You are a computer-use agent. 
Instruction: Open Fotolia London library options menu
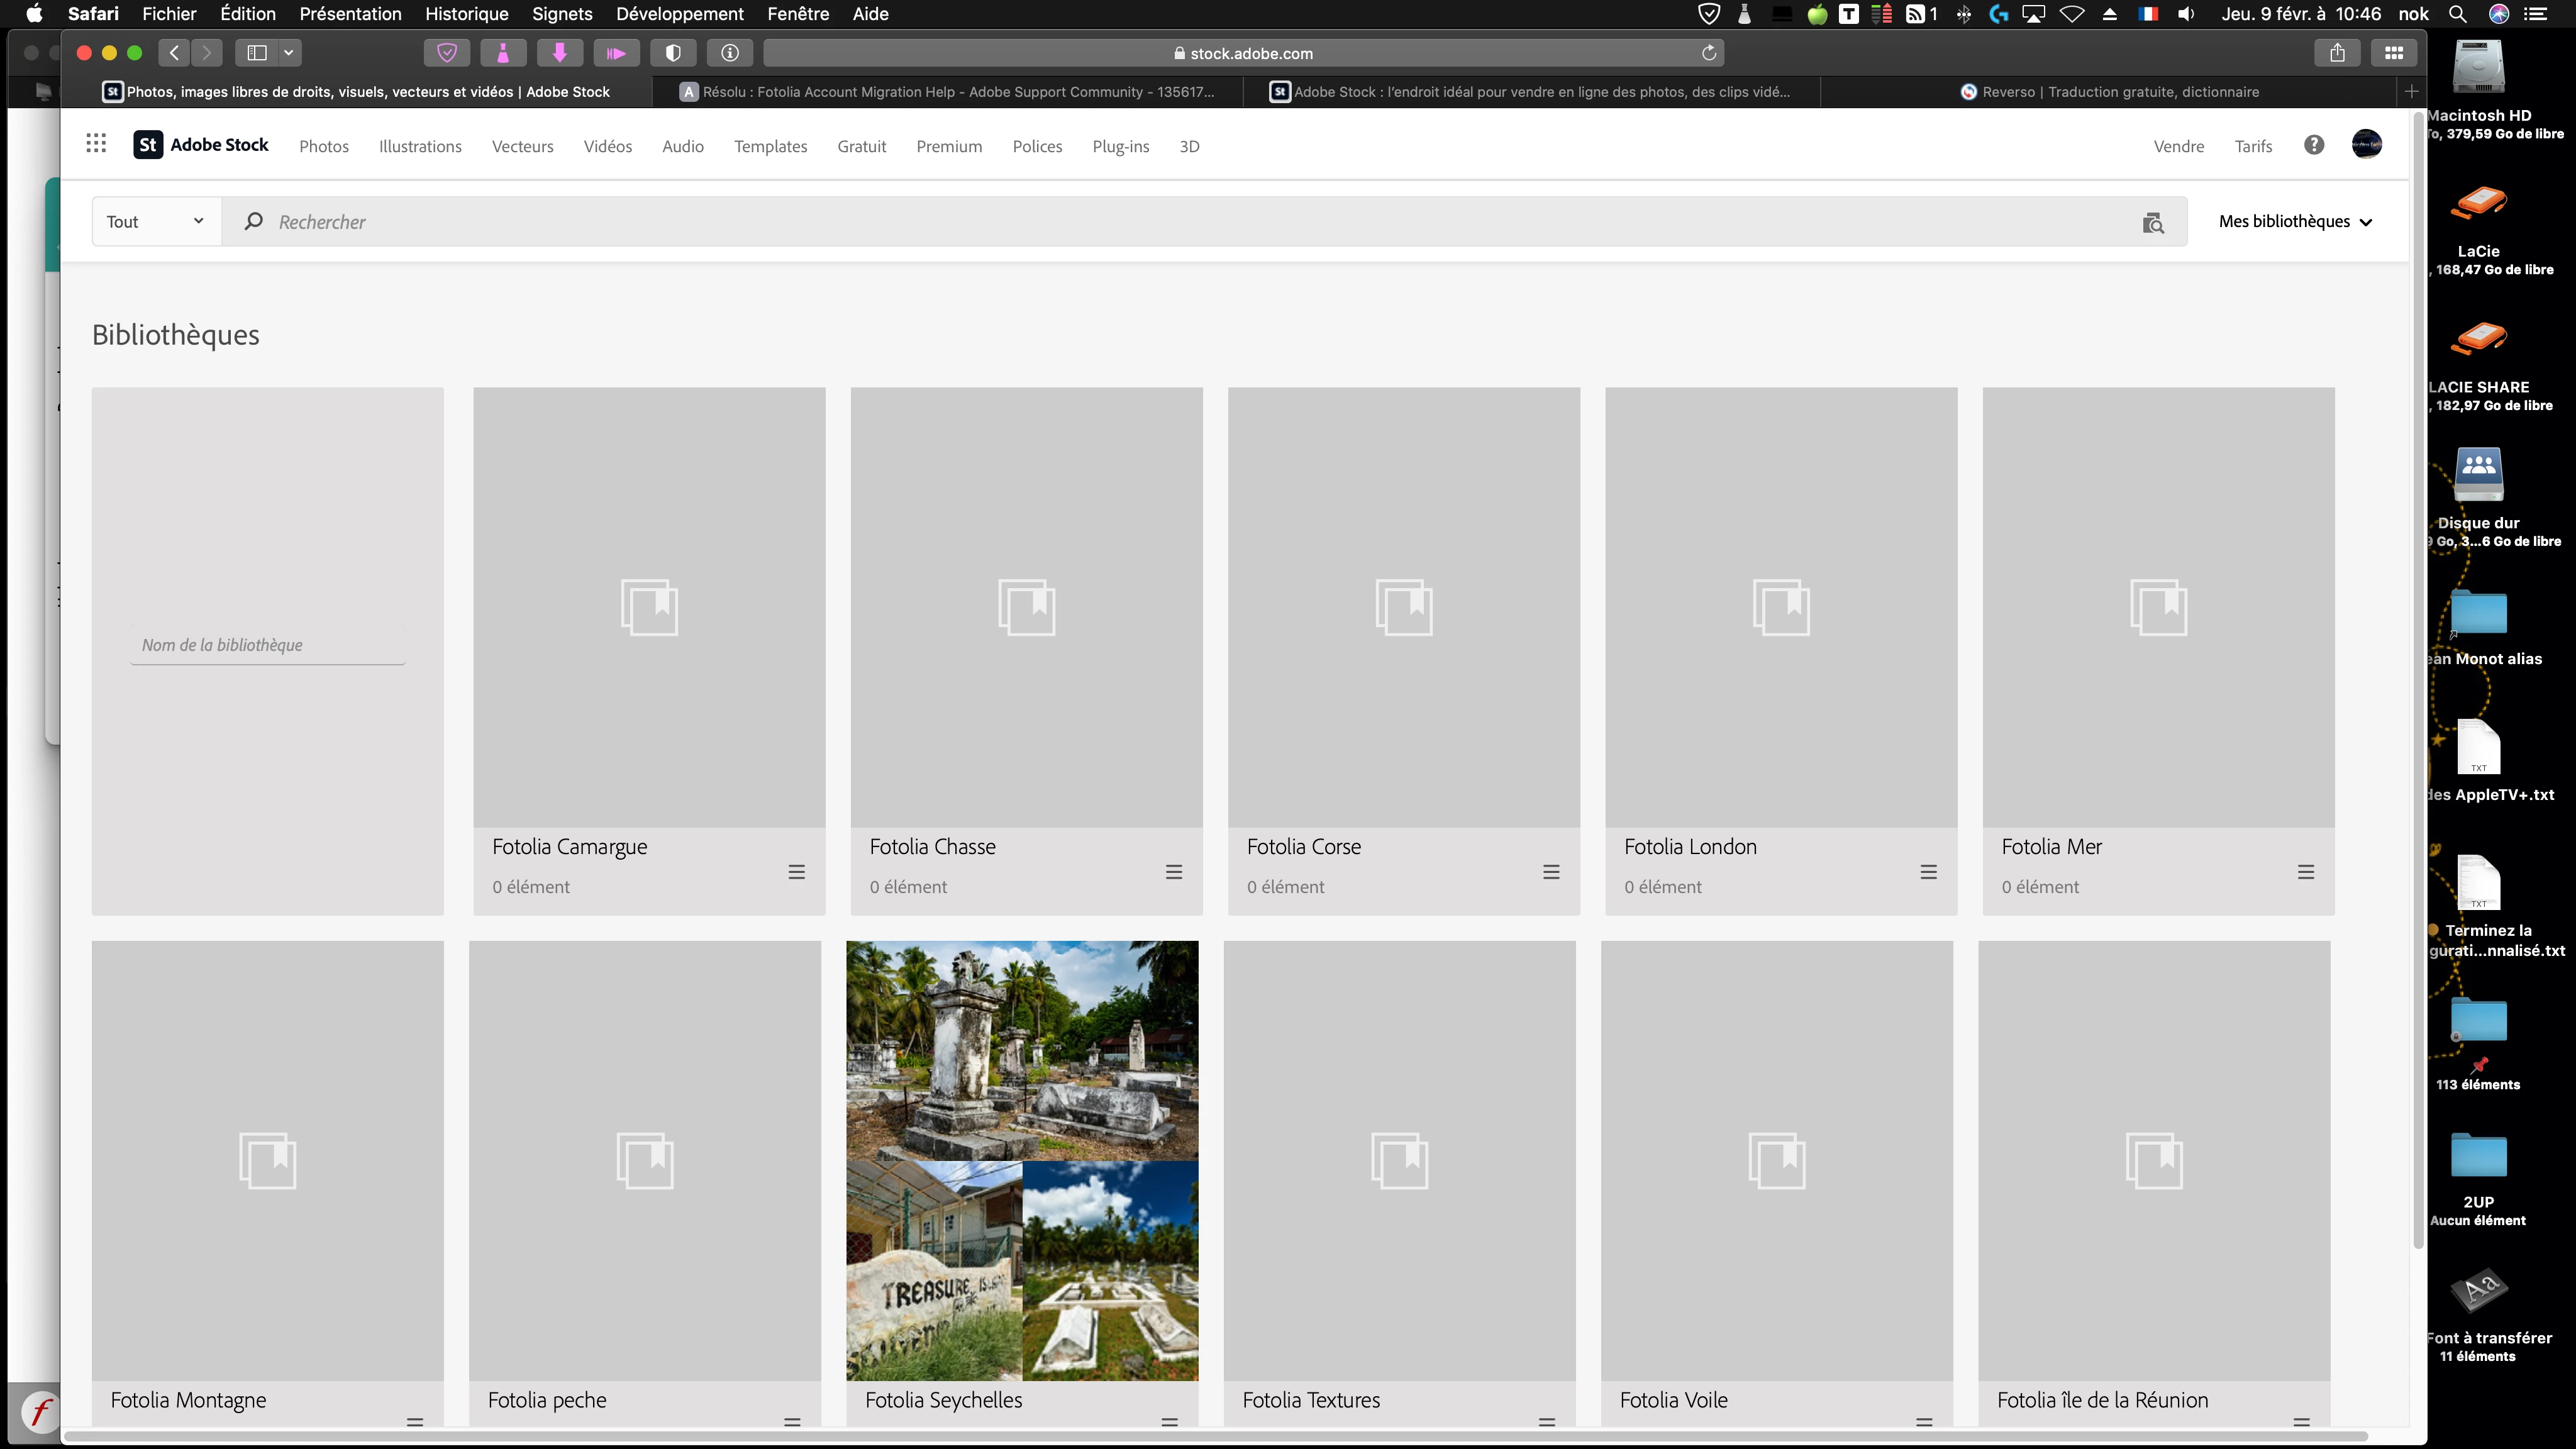1928,872
